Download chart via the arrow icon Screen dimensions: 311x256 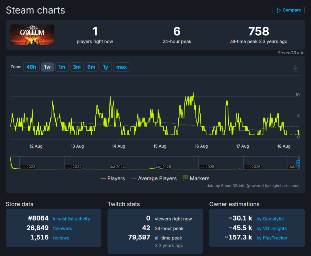point(295,68)
